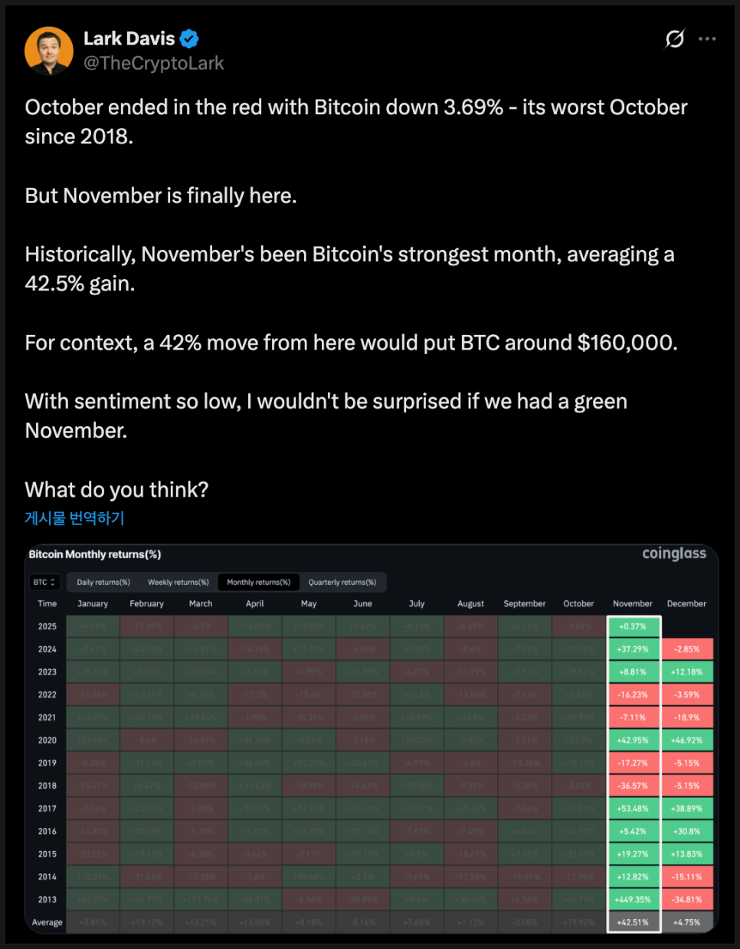The width and height of the screenshot is (740, 949).
Task: Click the Lark Davis display name
Action: click(129, 38)
